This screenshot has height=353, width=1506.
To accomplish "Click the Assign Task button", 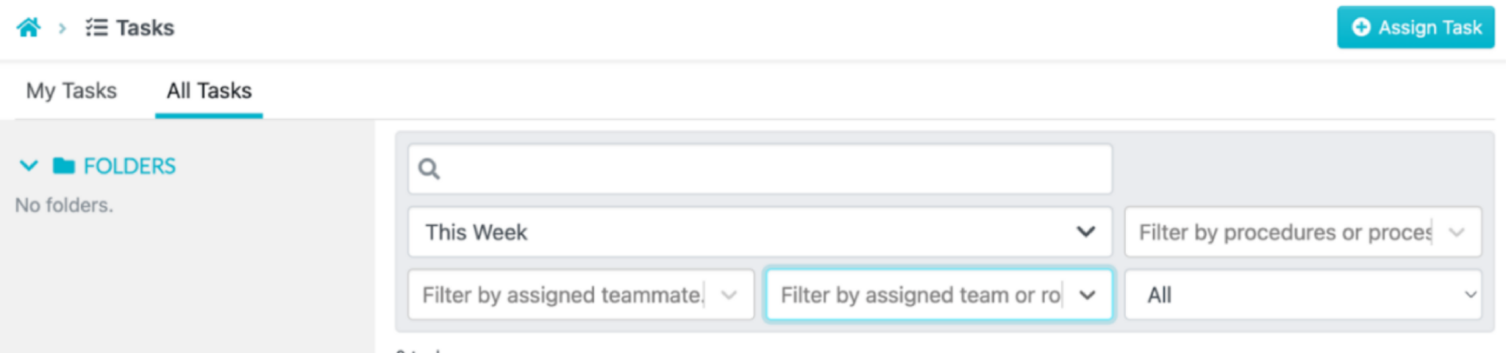I will point(1416,27).
